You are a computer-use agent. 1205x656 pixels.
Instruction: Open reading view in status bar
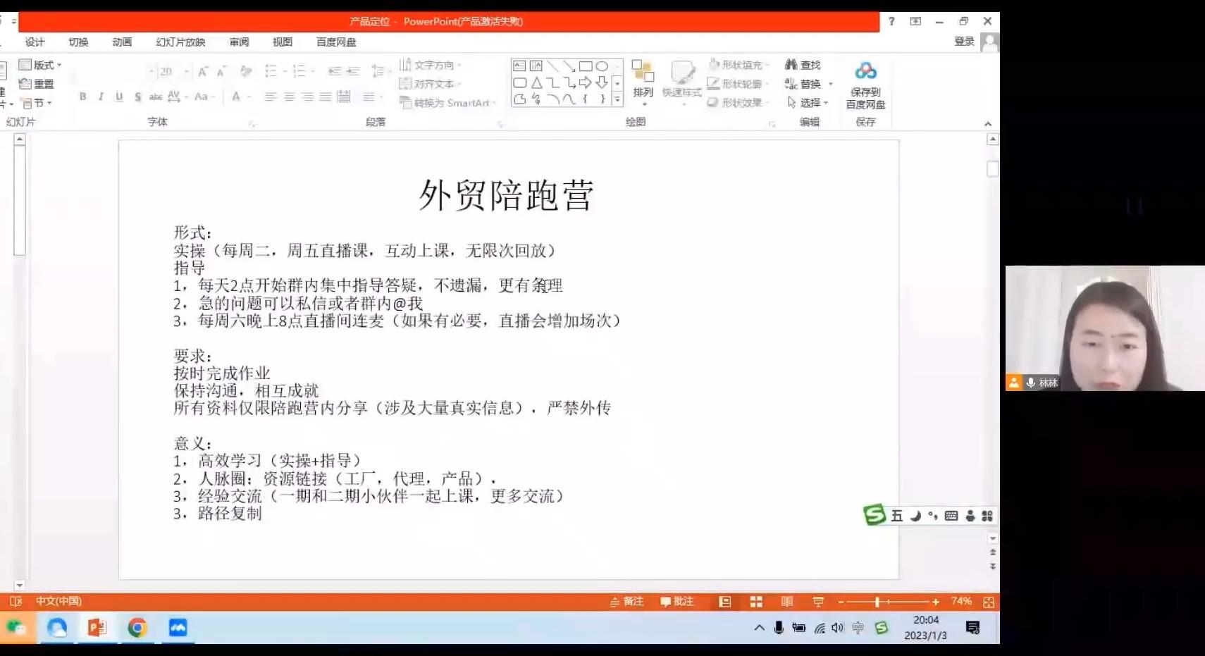(787, 602)
